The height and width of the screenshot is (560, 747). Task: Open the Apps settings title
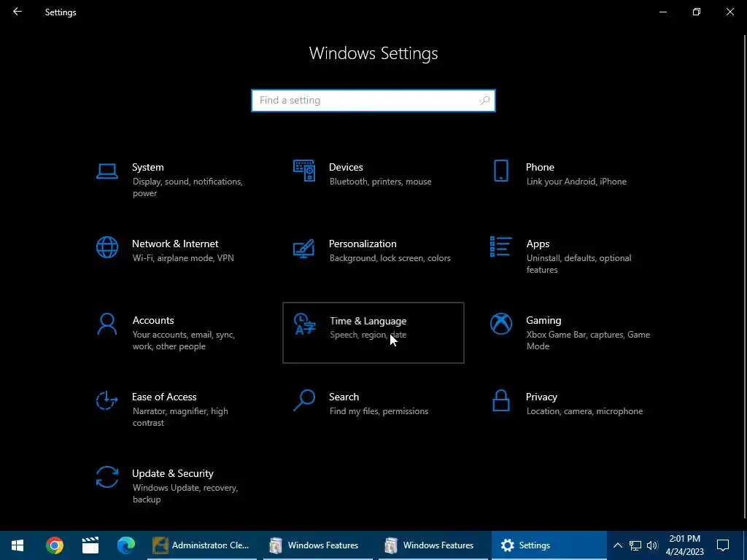[538, 244]
